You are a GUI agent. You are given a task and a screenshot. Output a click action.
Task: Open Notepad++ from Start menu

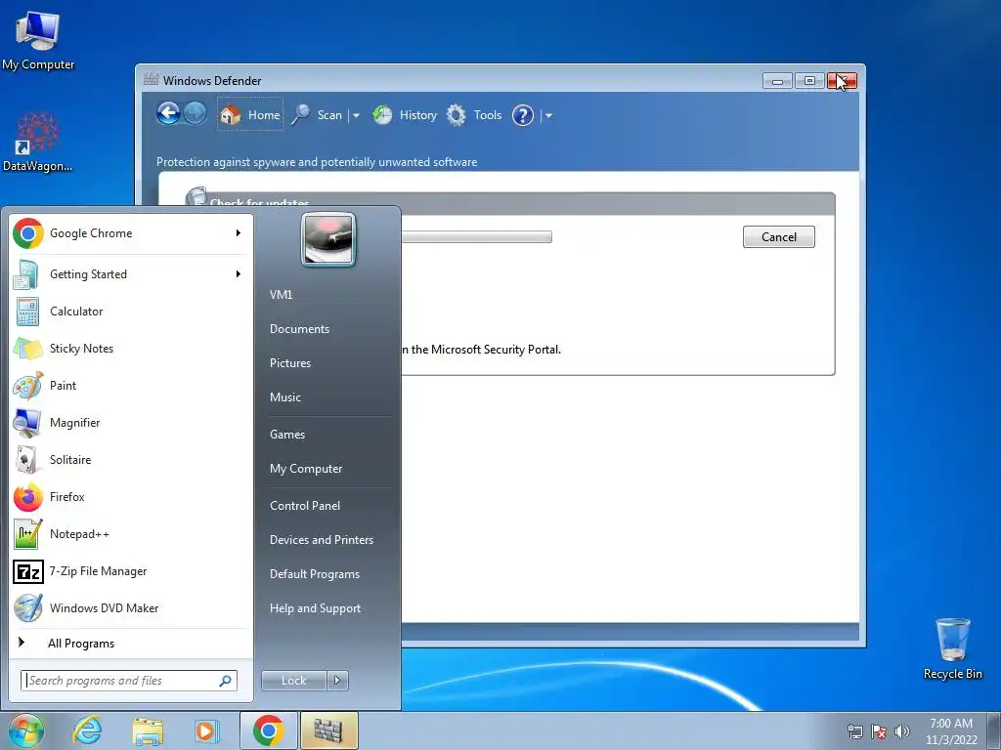coord(130,534)
